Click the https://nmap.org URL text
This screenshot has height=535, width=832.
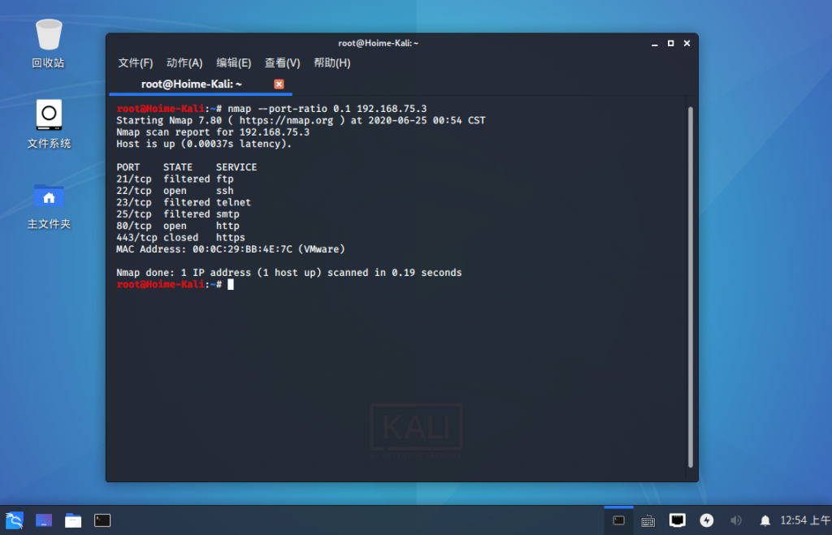click(286, 120)
